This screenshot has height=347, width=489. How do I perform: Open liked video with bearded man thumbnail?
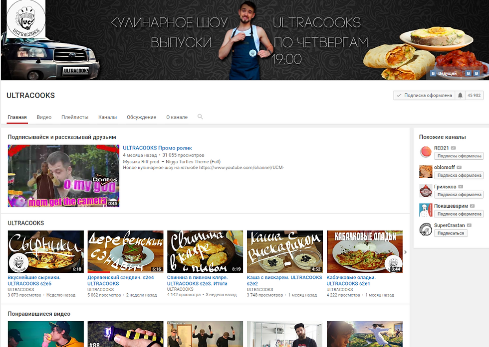285,334
